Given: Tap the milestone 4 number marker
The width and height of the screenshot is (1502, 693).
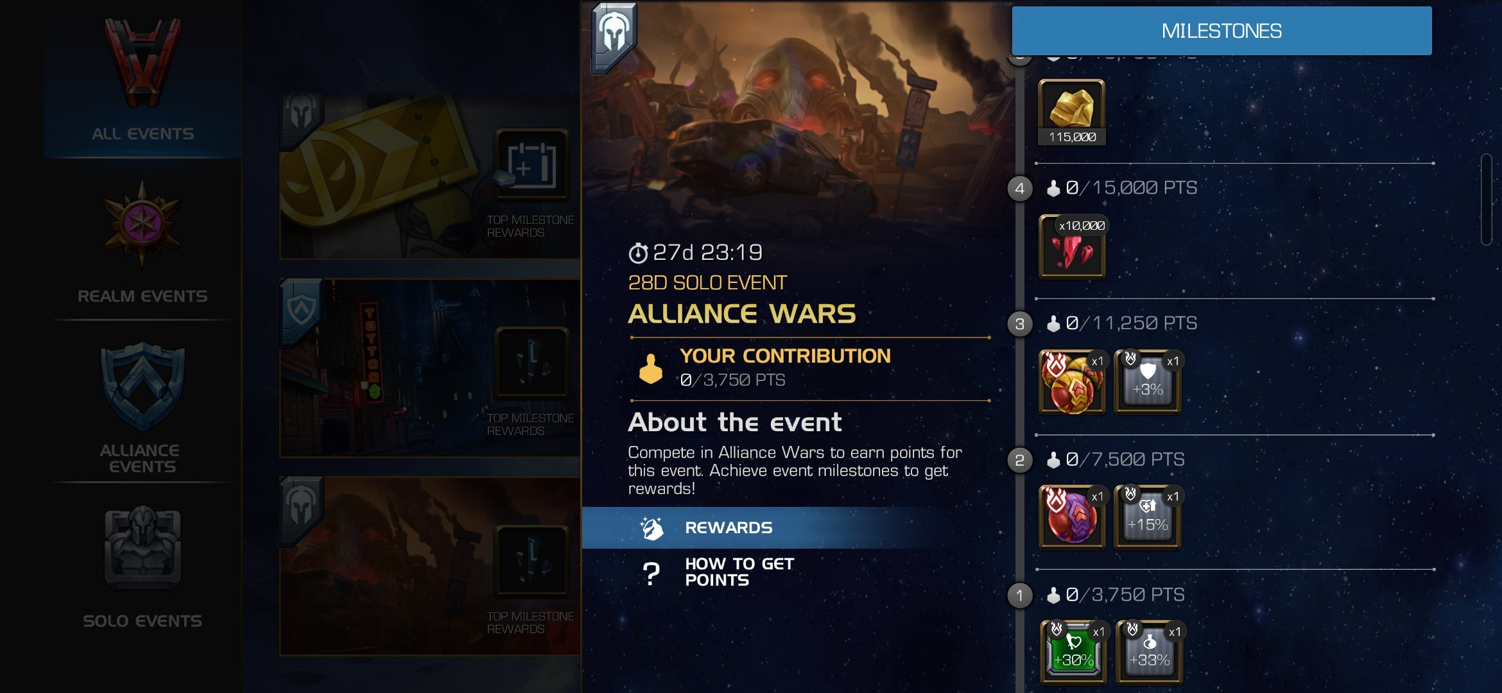Looking at the screenshot, I should (1020, 189).
